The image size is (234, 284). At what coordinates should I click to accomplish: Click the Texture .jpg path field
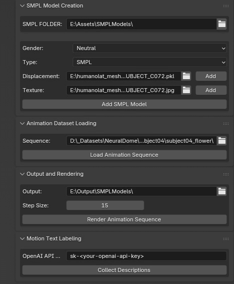tap(124, 90)
